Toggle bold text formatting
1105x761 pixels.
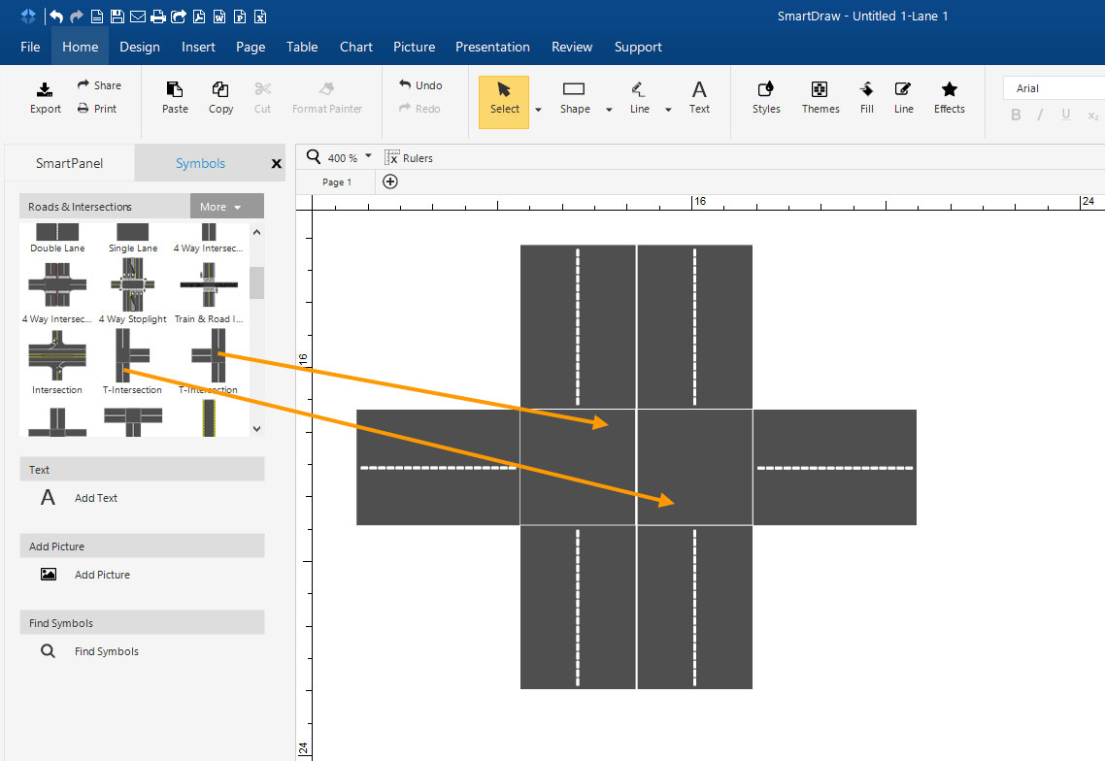(x=1016, y=116)
